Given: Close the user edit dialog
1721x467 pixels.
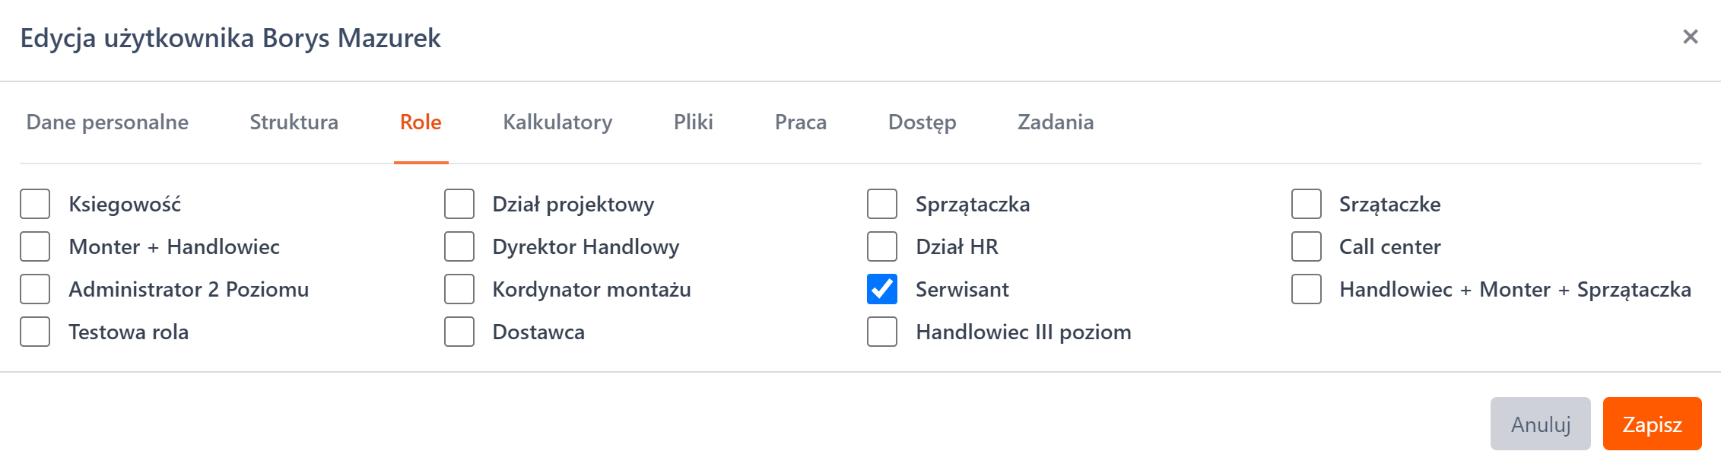Looking at the screenshot, I should 1690,37.
